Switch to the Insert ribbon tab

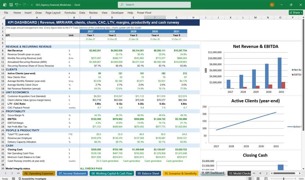[x=28, y=12]
